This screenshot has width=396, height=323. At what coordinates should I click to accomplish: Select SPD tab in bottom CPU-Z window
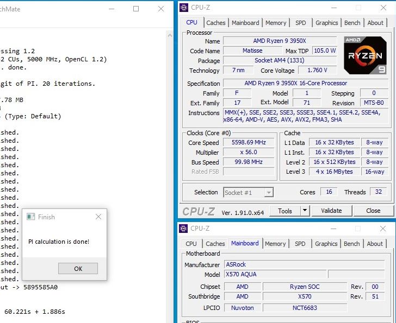tap(300, 244)
